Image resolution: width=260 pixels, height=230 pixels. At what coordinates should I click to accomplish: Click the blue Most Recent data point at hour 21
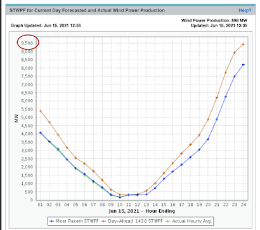point(217,119)
